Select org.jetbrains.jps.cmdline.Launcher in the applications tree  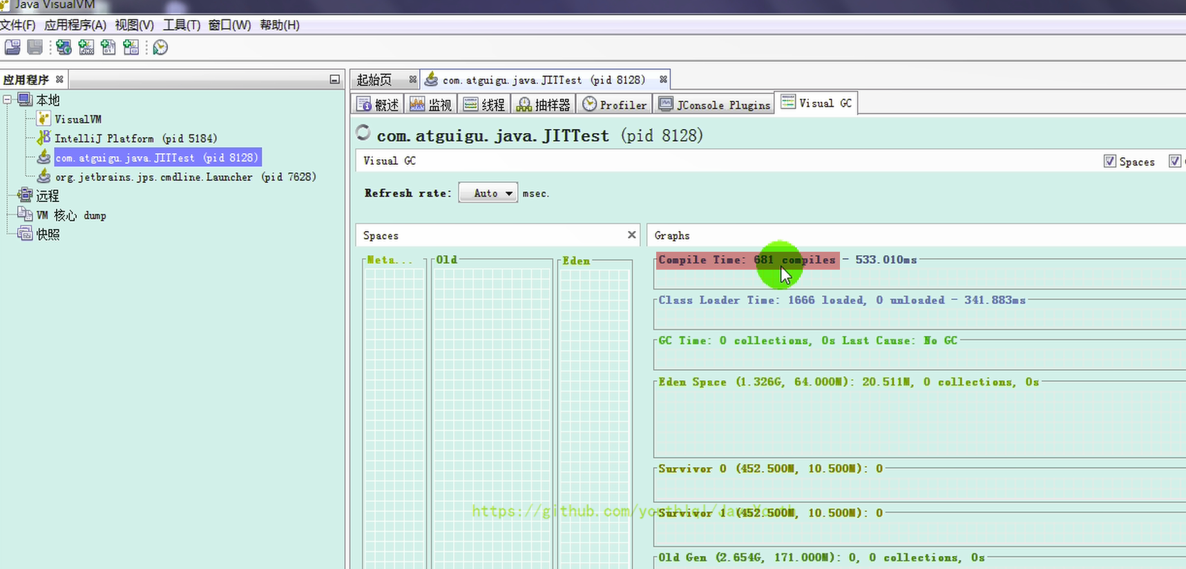point(185,177)
